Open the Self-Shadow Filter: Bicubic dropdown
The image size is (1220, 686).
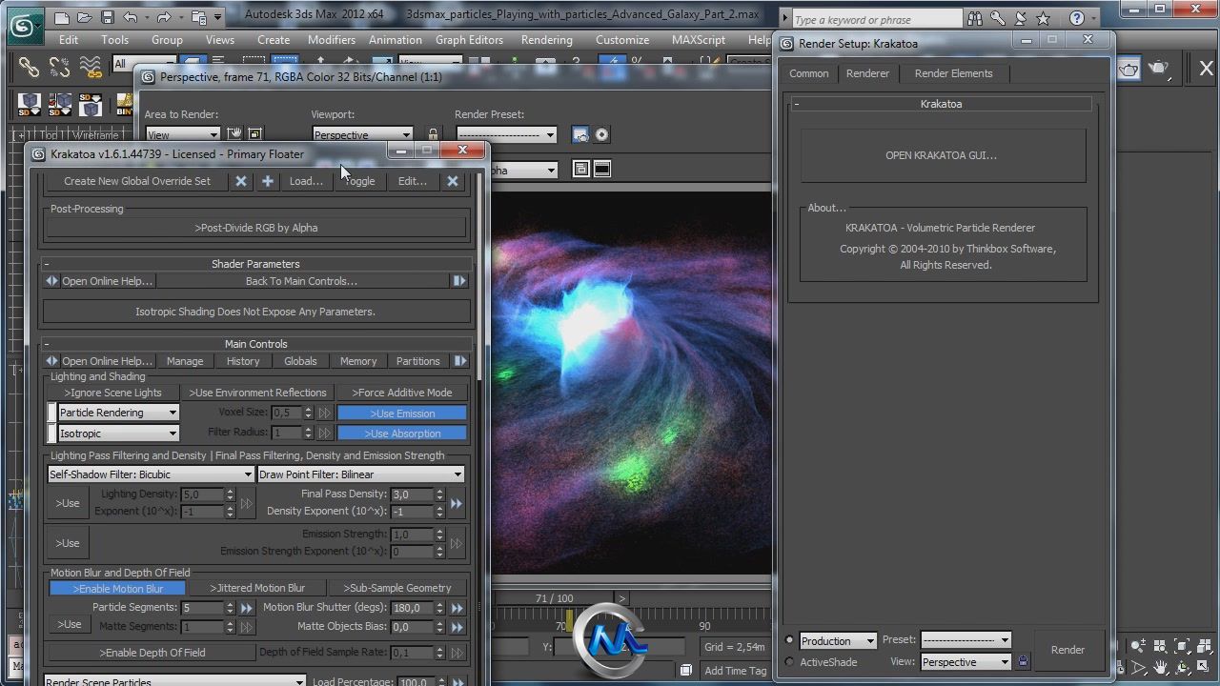coord(151,474)
